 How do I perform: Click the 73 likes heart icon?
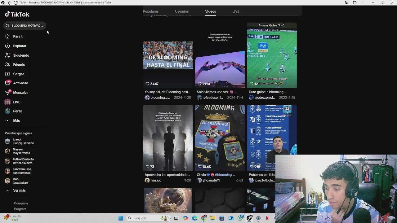pos(148,167)
